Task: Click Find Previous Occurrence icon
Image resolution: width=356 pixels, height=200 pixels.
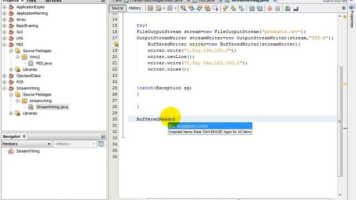Action: 191,8
